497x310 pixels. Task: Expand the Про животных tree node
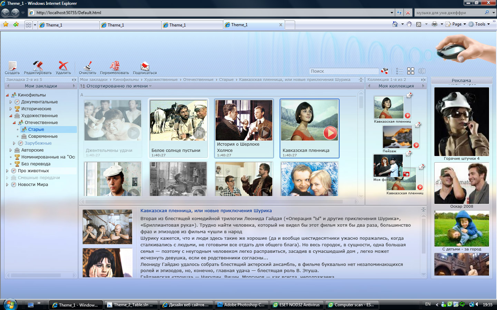click(x=7, y=171)
